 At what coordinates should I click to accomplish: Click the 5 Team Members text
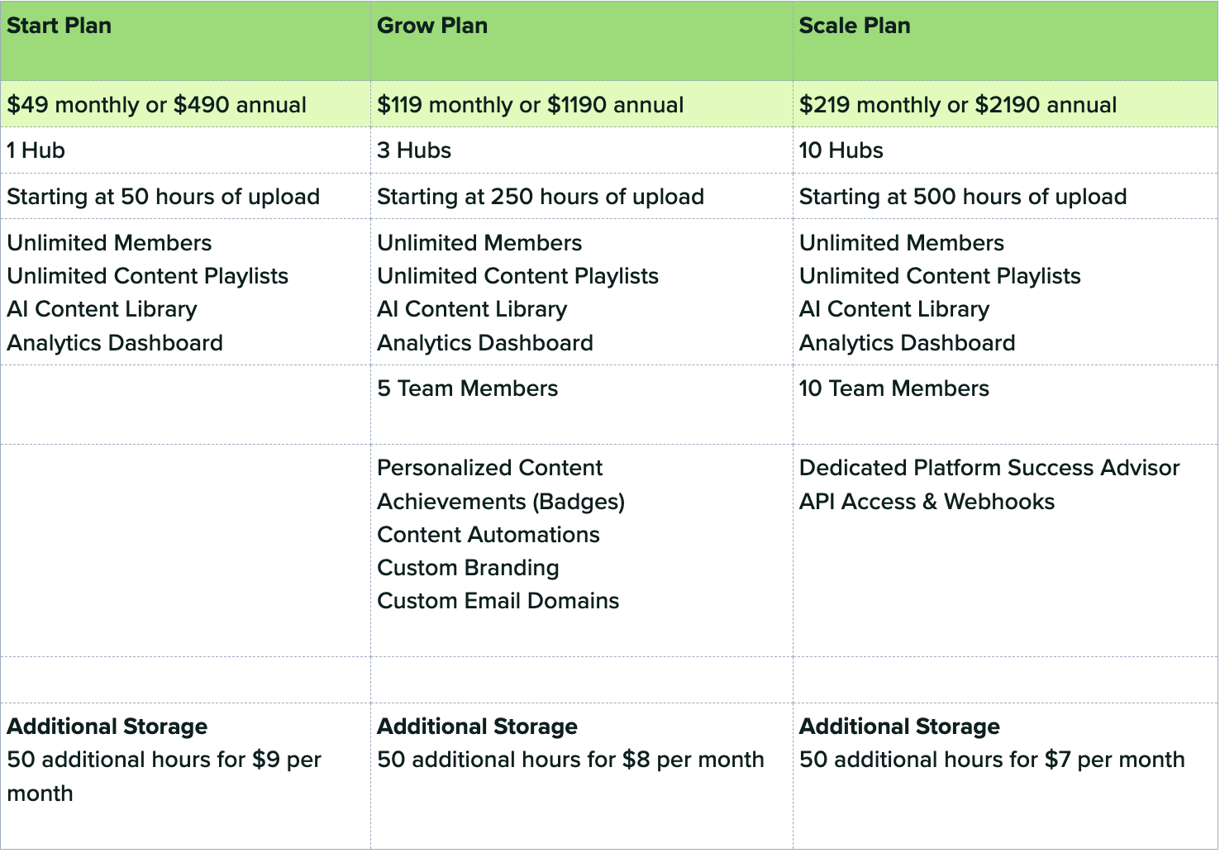[x=468, y=388]
